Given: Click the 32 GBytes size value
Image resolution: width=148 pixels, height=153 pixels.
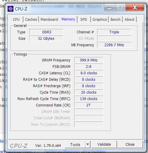Looking at the screenshot, I should [46, 38].
